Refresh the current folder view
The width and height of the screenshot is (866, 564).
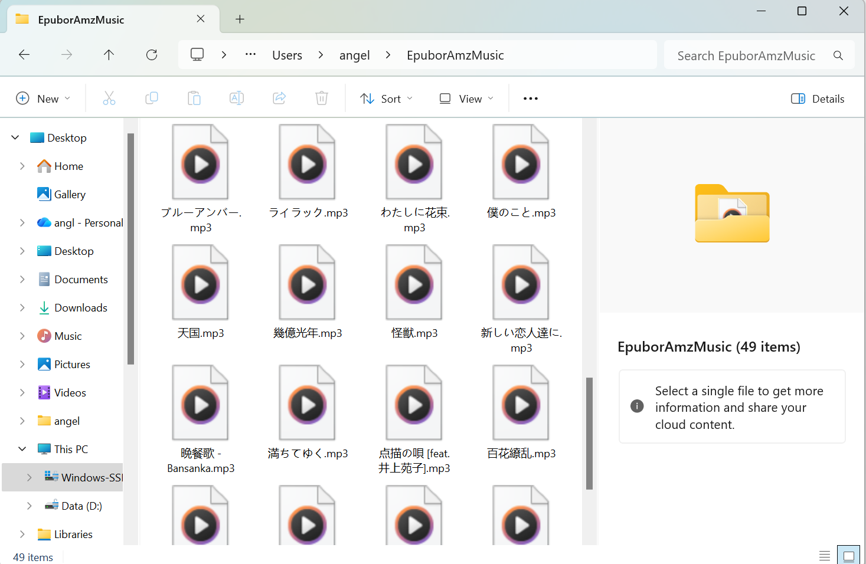(x=152, y=55)
